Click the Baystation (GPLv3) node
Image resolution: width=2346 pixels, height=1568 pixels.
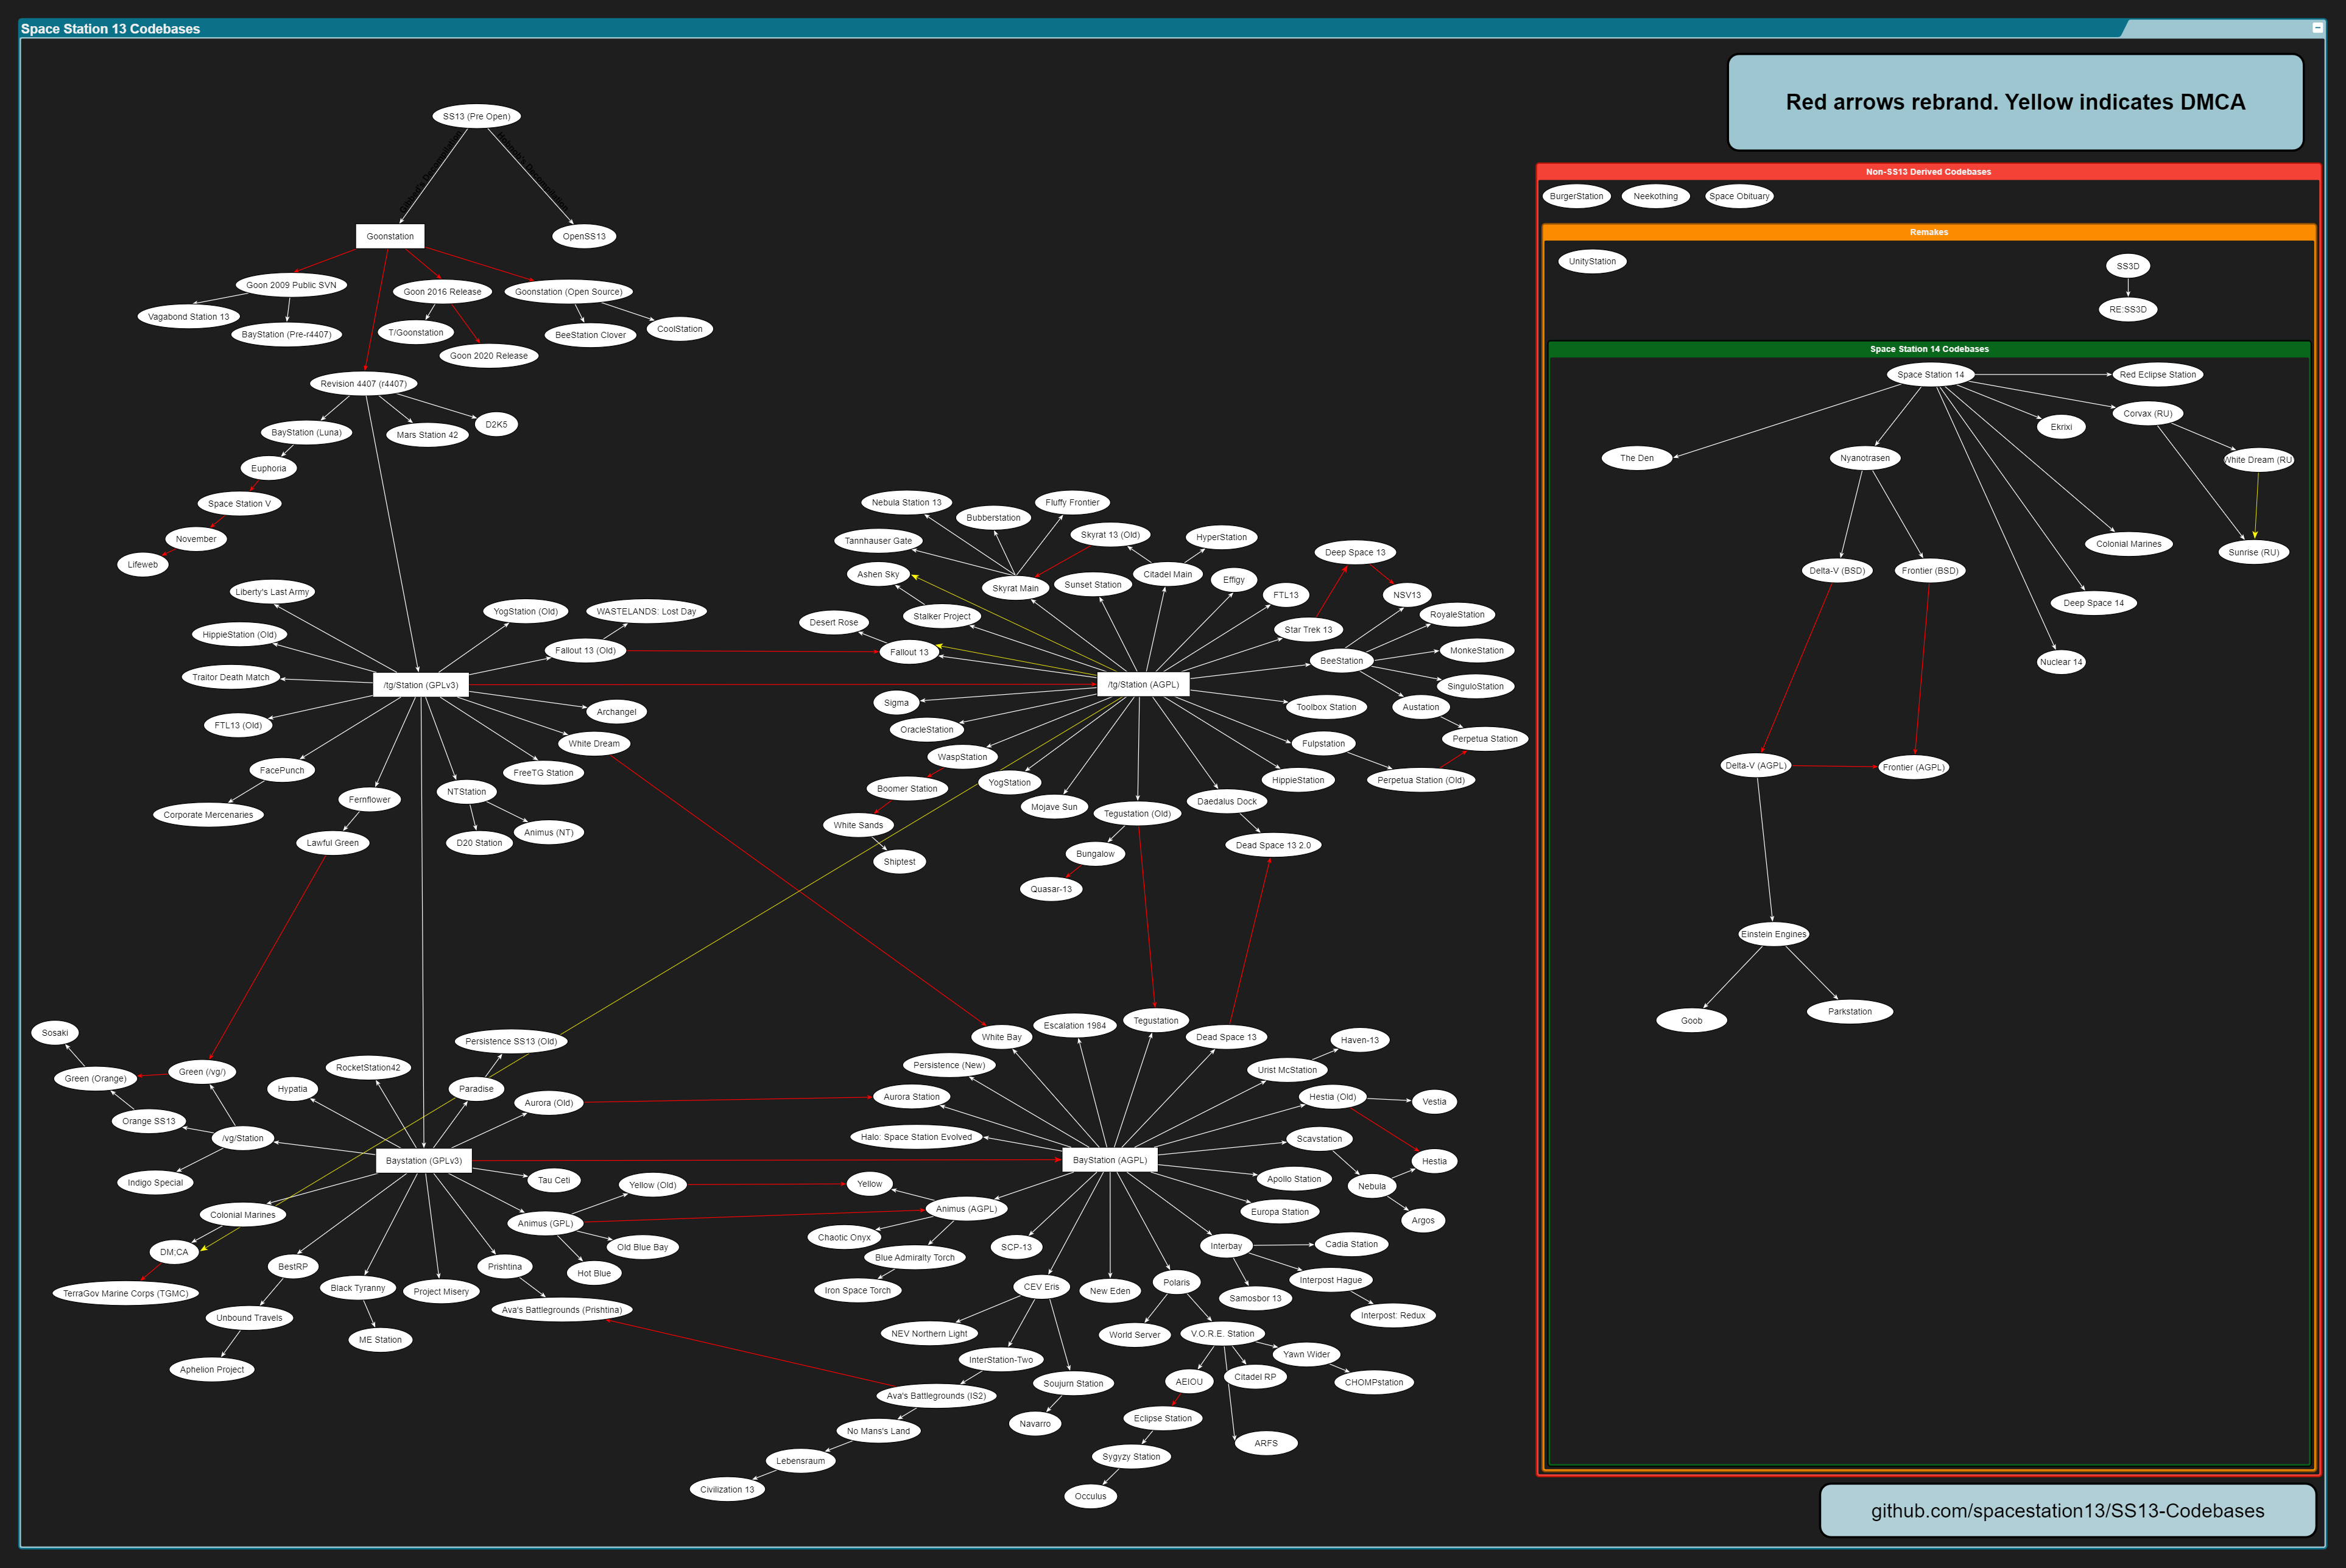[424, 1161]
